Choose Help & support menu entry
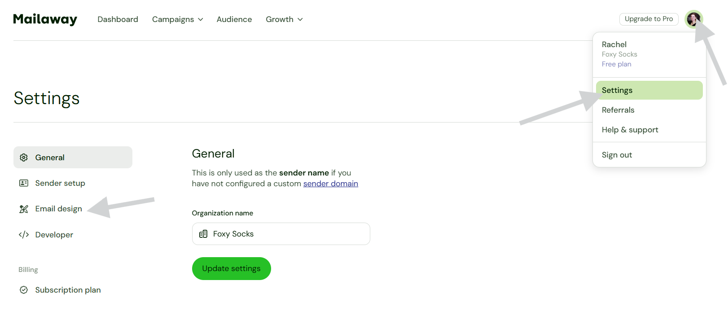 pos(630,130)
